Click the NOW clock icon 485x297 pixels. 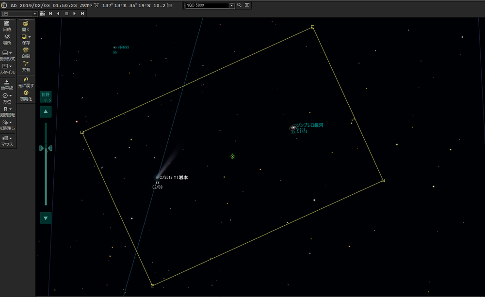(96, 5)
